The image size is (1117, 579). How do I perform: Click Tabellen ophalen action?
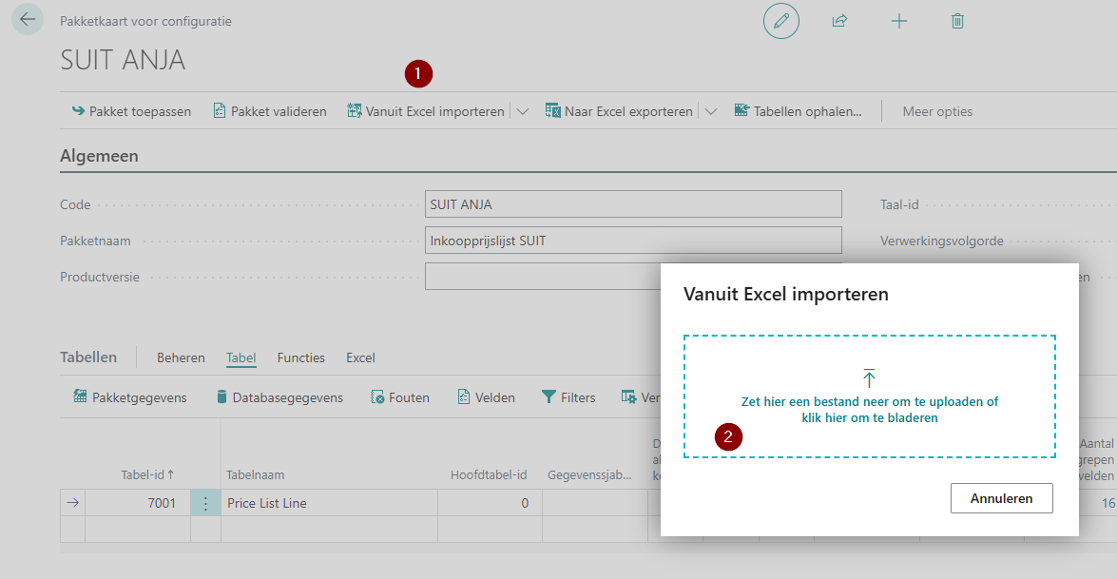point(798,111)
